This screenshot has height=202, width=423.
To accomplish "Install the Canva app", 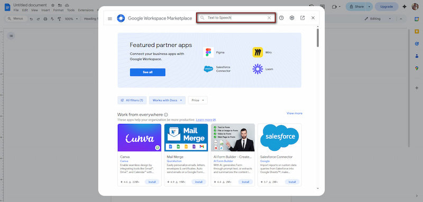I will 152,182.
